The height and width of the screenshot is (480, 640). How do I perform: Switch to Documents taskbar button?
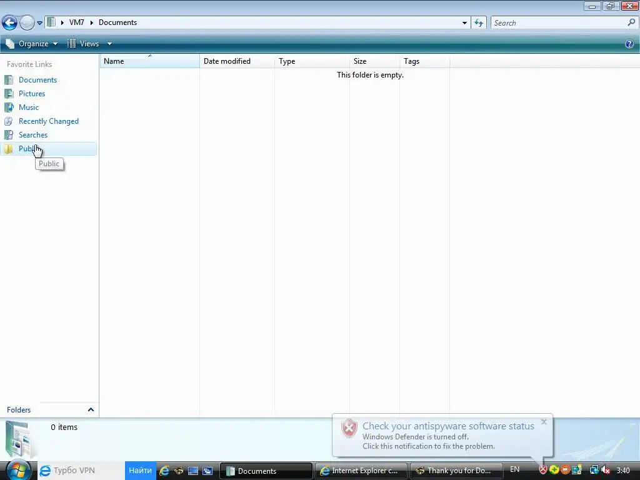coord(266,471)
